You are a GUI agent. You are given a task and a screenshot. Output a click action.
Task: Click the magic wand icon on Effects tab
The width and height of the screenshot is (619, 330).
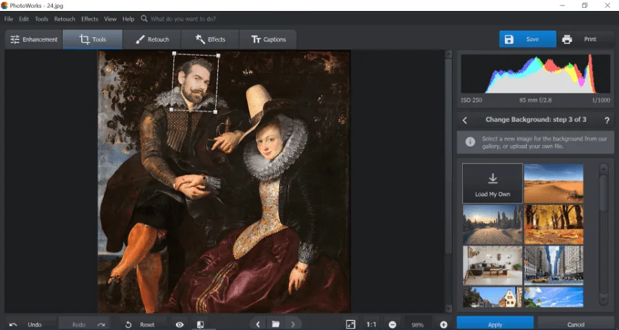click(x=200, y=39)
